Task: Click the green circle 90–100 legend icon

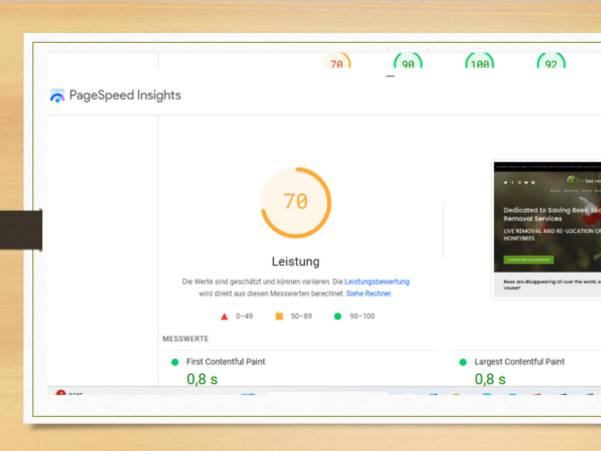Action: pyautogui.click(x=338, y=316)
